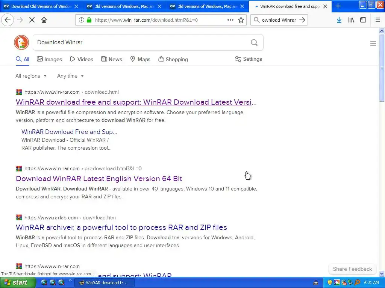The height and width of the screenshot is (288, 385).
Task: Open the Firefox hamburger menu
Action: [377, 20]
